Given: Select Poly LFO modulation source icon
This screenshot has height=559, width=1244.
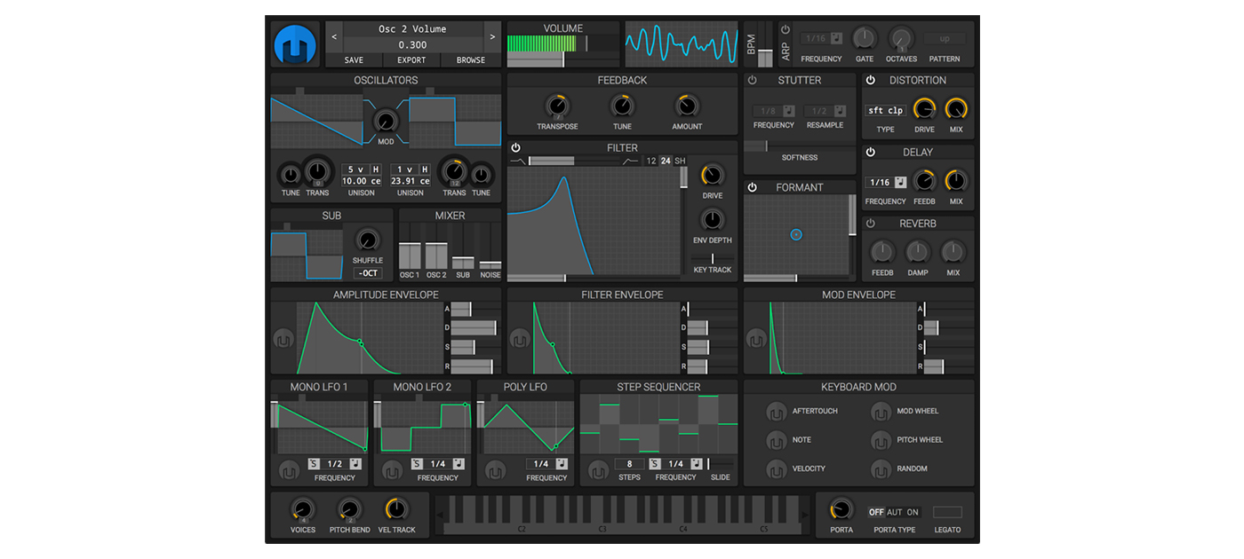Looking at the screenshot, I should tap(495, 470).
